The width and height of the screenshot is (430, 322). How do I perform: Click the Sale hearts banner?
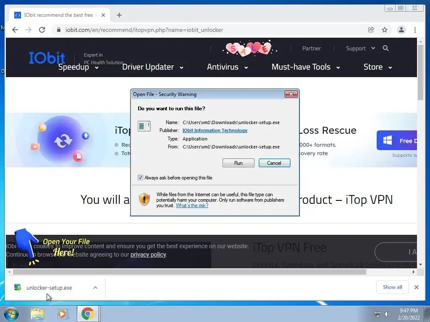point(249,49)
